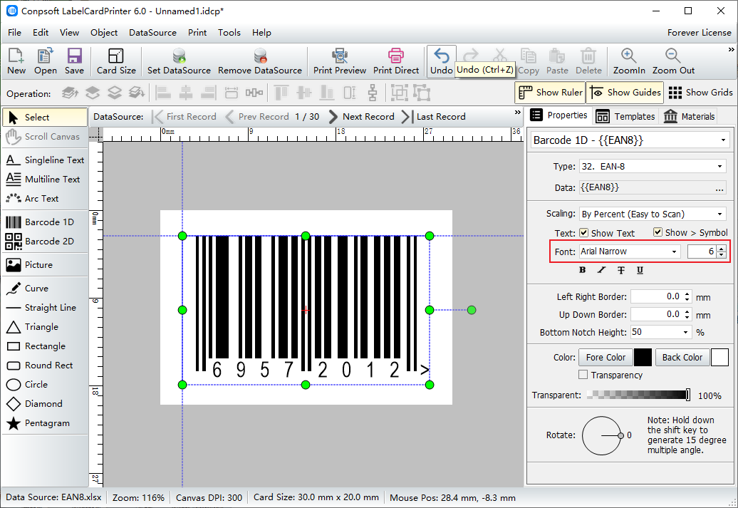Click the Print Direct icon
Screen dimensions: 738x508
396,61
